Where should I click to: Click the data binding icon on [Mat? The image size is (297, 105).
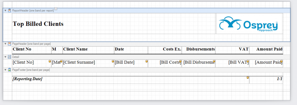point(61,61)
